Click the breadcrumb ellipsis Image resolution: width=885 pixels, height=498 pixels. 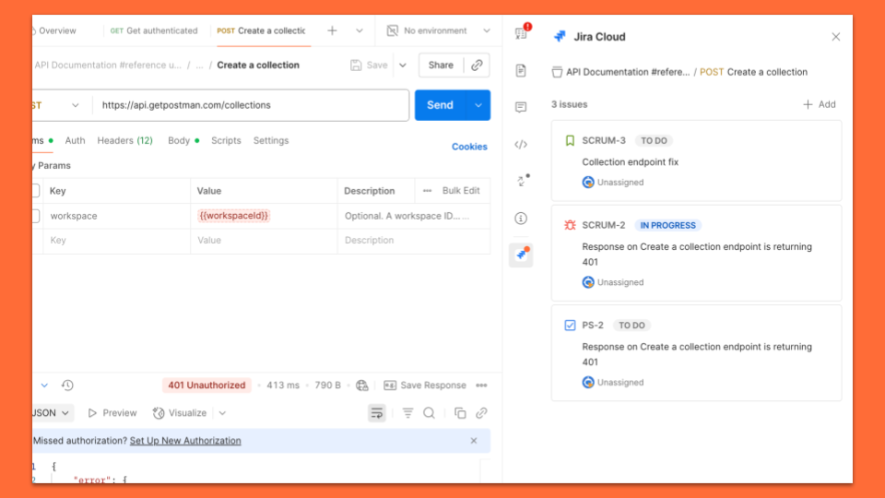tap(199, 65)
